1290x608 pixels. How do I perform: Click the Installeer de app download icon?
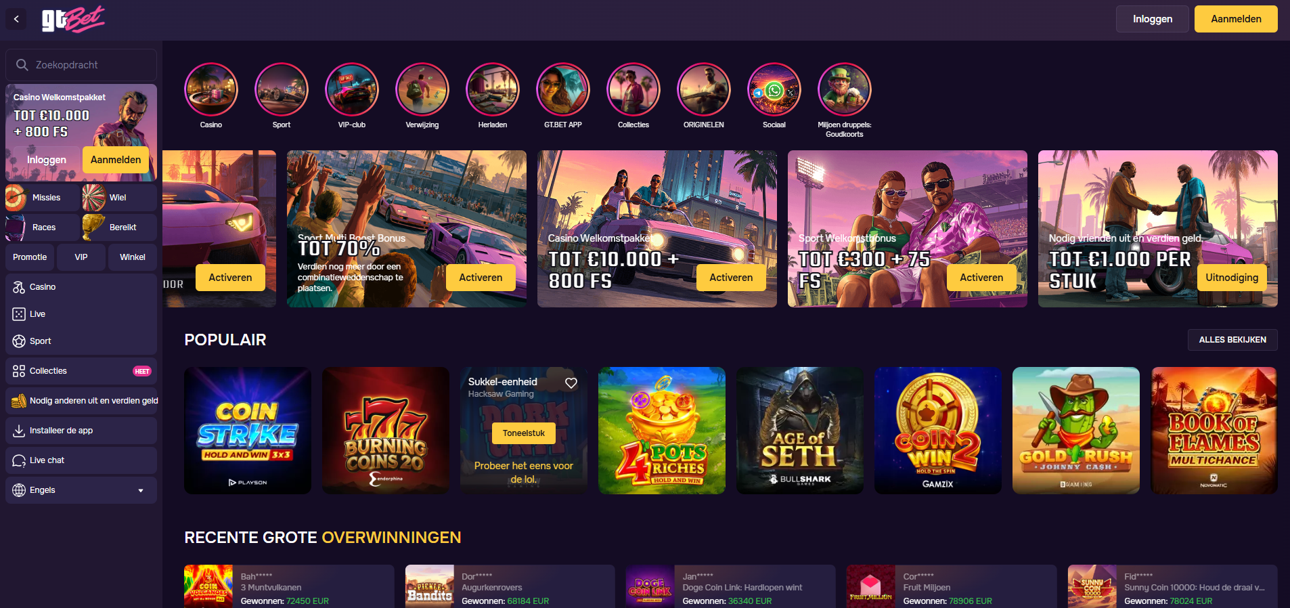[x=19, y=431]
